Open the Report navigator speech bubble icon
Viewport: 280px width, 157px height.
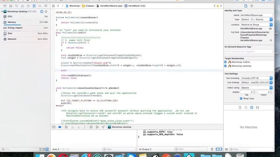(45, 6)
